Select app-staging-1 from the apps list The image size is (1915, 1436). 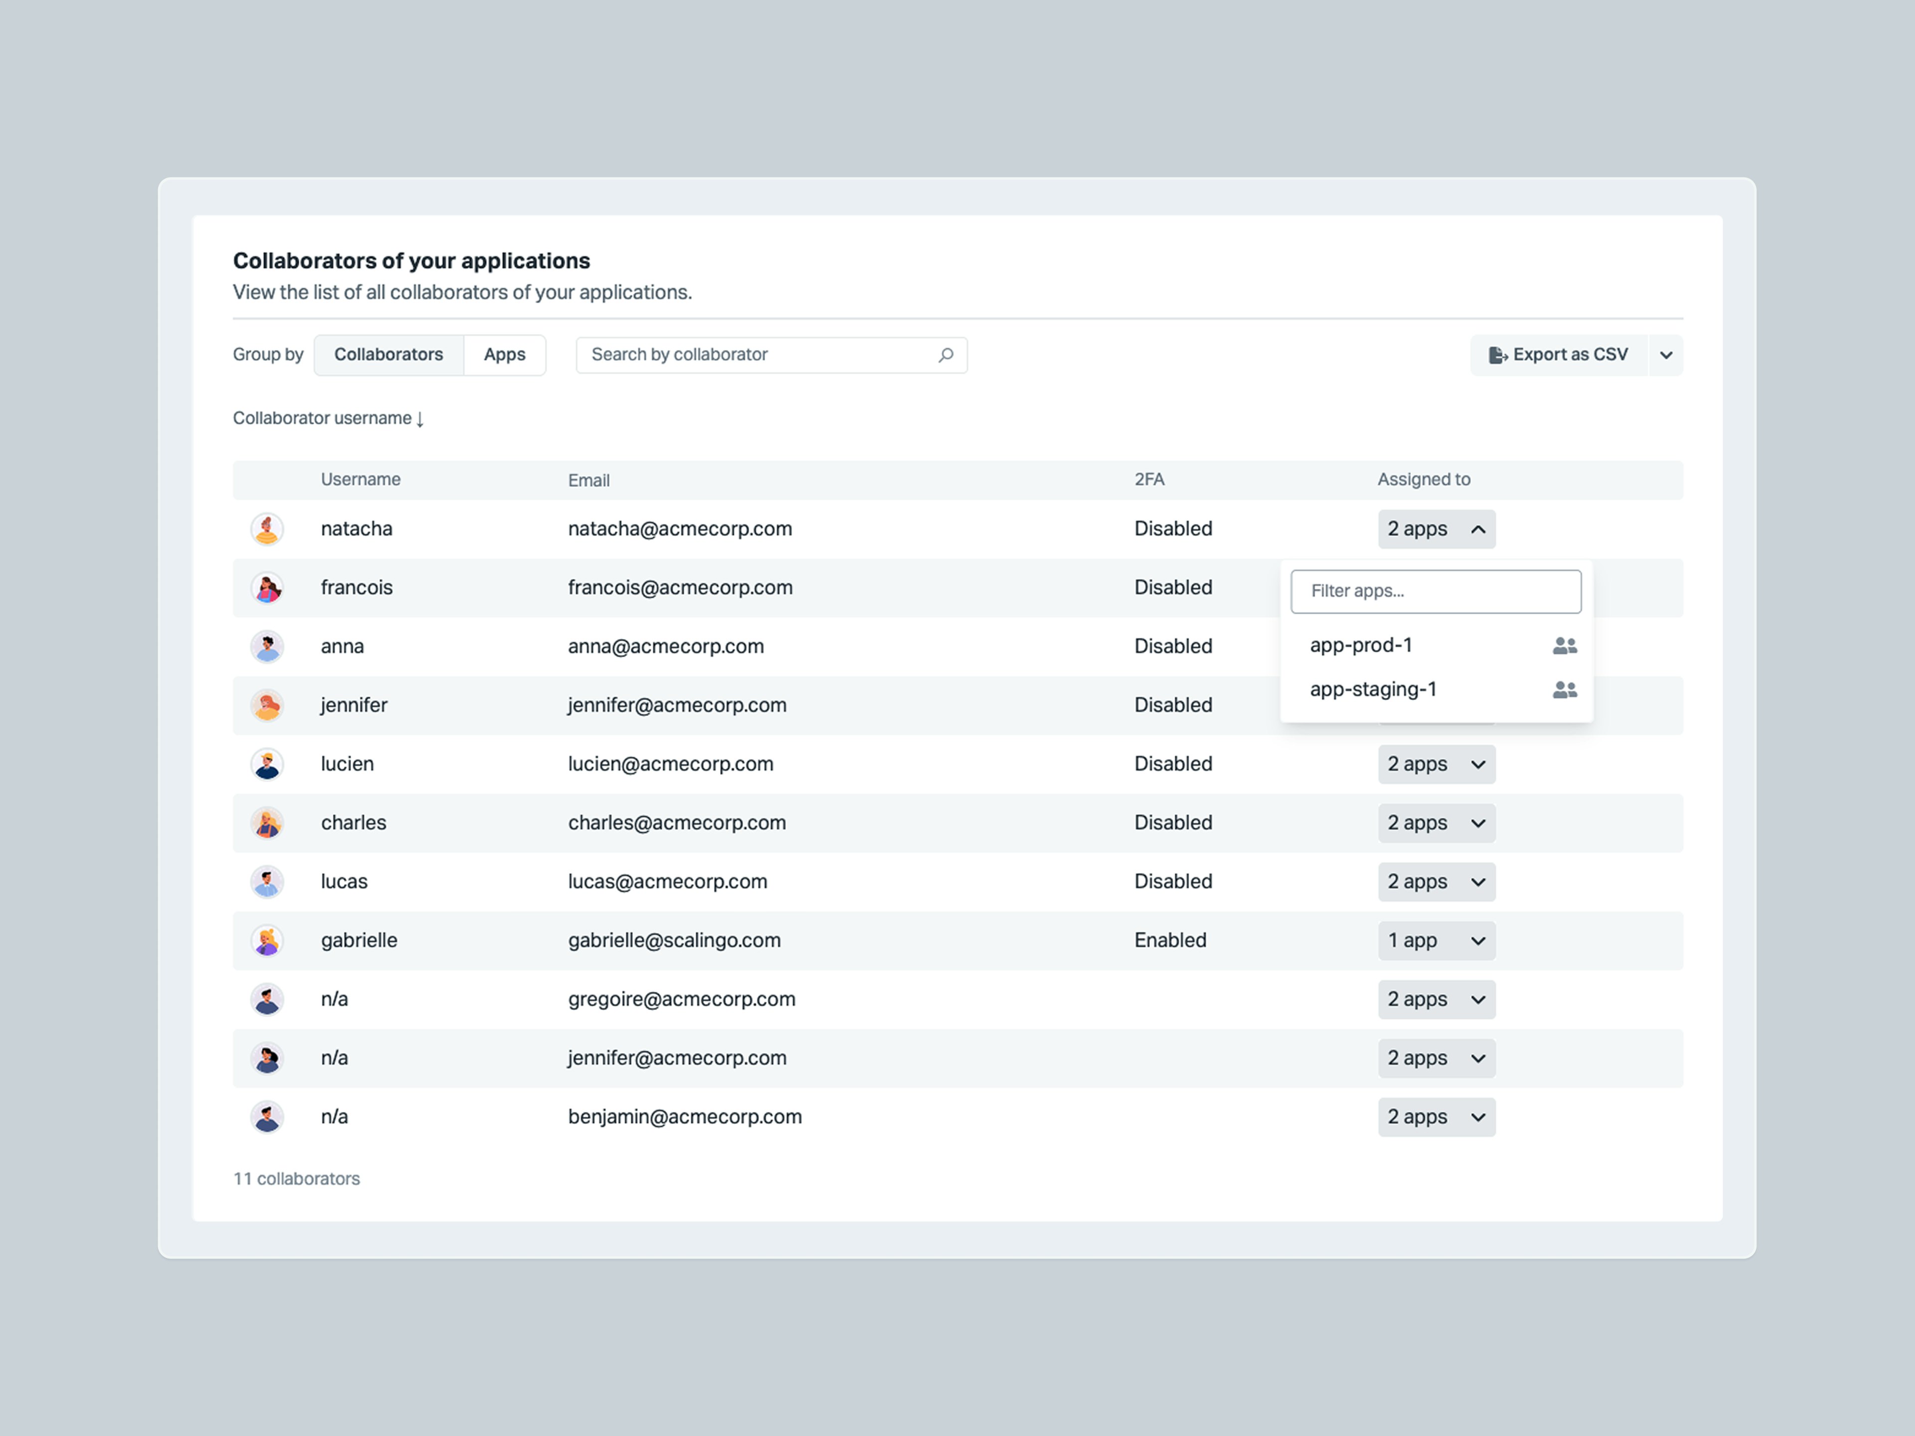1374,690
